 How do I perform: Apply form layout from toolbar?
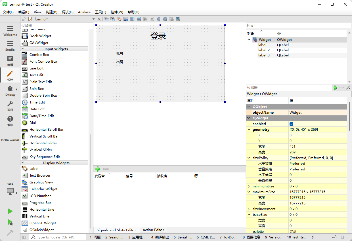point(158,19)
